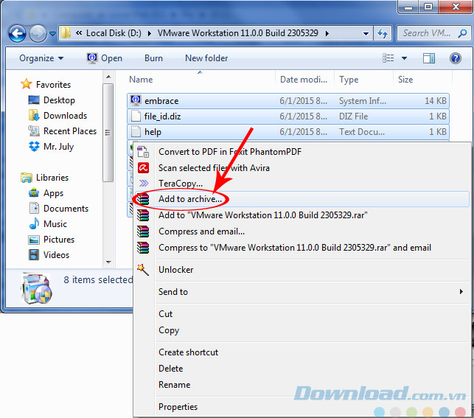Click the navigation pane scrollbar thumb
The height and width of the screenshot is (418, 474).
click(108, 133)
